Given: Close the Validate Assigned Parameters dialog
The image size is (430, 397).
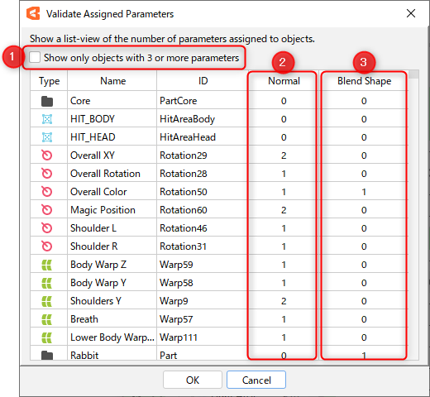Looking at the screenshot, I should click(411, 13).
